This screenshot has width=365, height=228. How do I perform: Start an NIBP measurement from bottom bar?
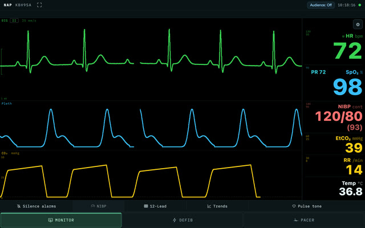99,206
